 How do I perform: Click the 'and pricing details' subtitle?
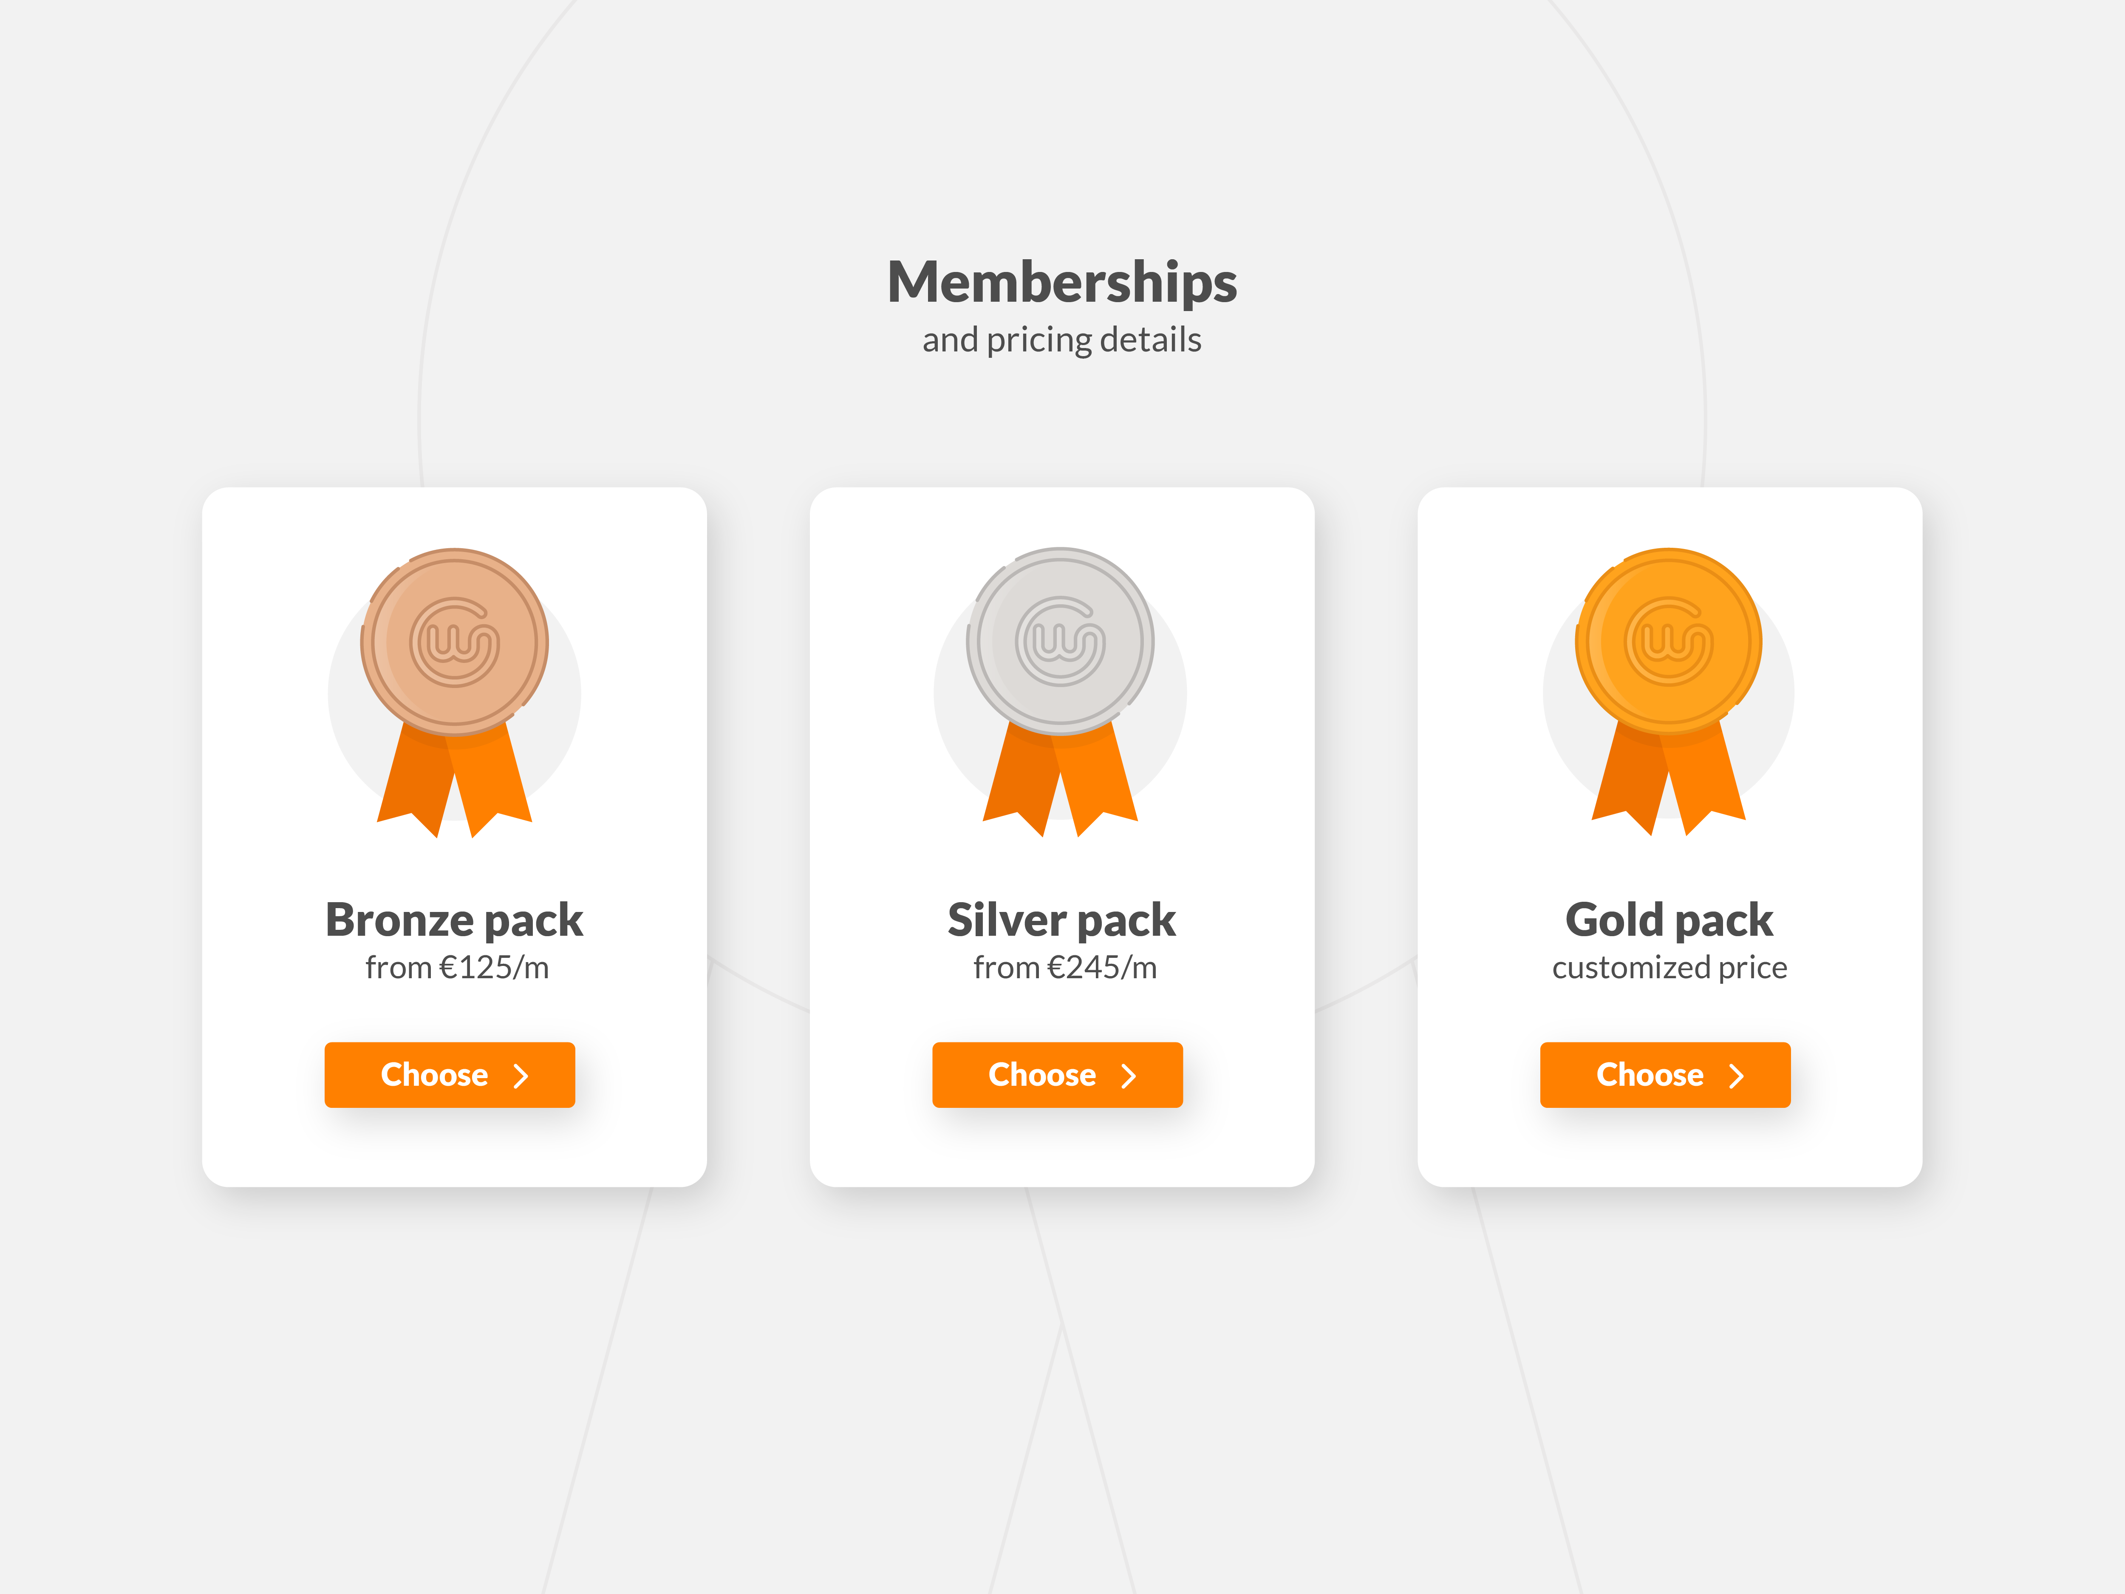point(1061,340)
